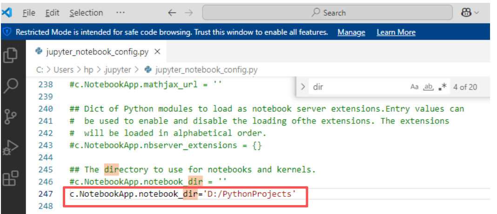The image size is (497, 214).
Task: Open the Source Control view
Action: 10,117
